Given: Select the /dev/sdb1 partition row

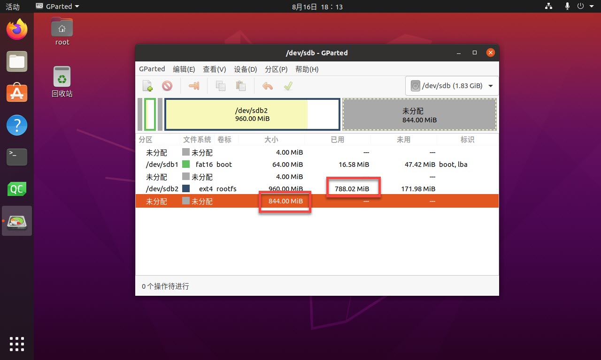Looking at the screenshot, I should 317,165.
